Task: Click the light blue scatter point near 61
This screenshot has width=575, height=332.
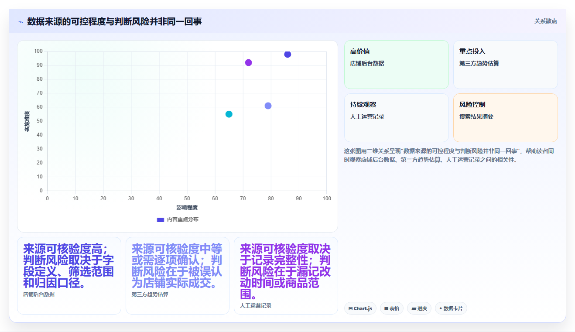Action: coord(268,106)
